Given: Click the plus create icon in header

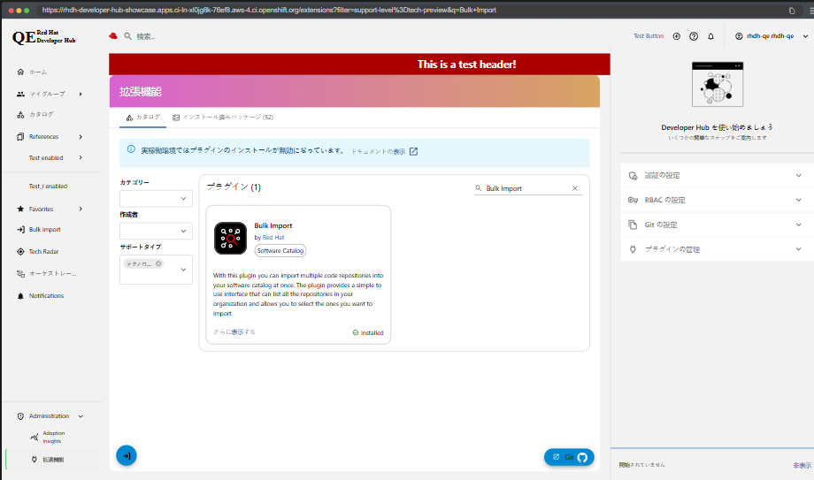Looking at the screenshot, I should point(677,36).
